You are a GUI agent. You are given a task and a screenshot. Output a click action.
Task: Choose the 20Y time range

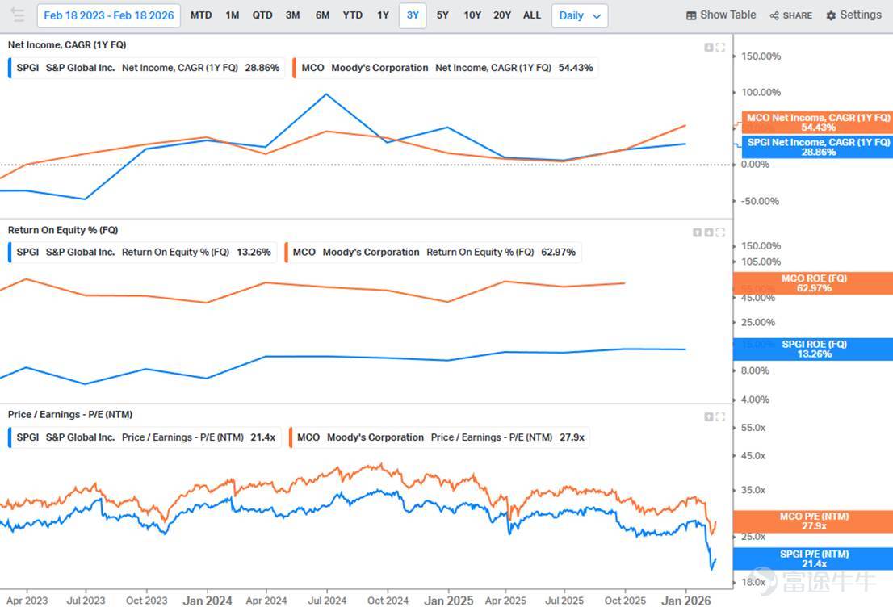pos(501,15)
